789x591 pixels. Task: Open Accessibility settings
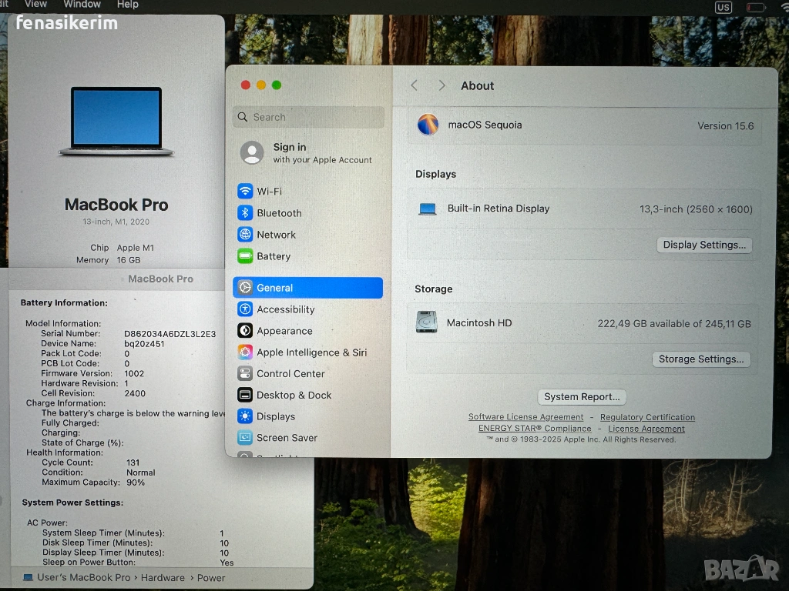tap(285, 309)
